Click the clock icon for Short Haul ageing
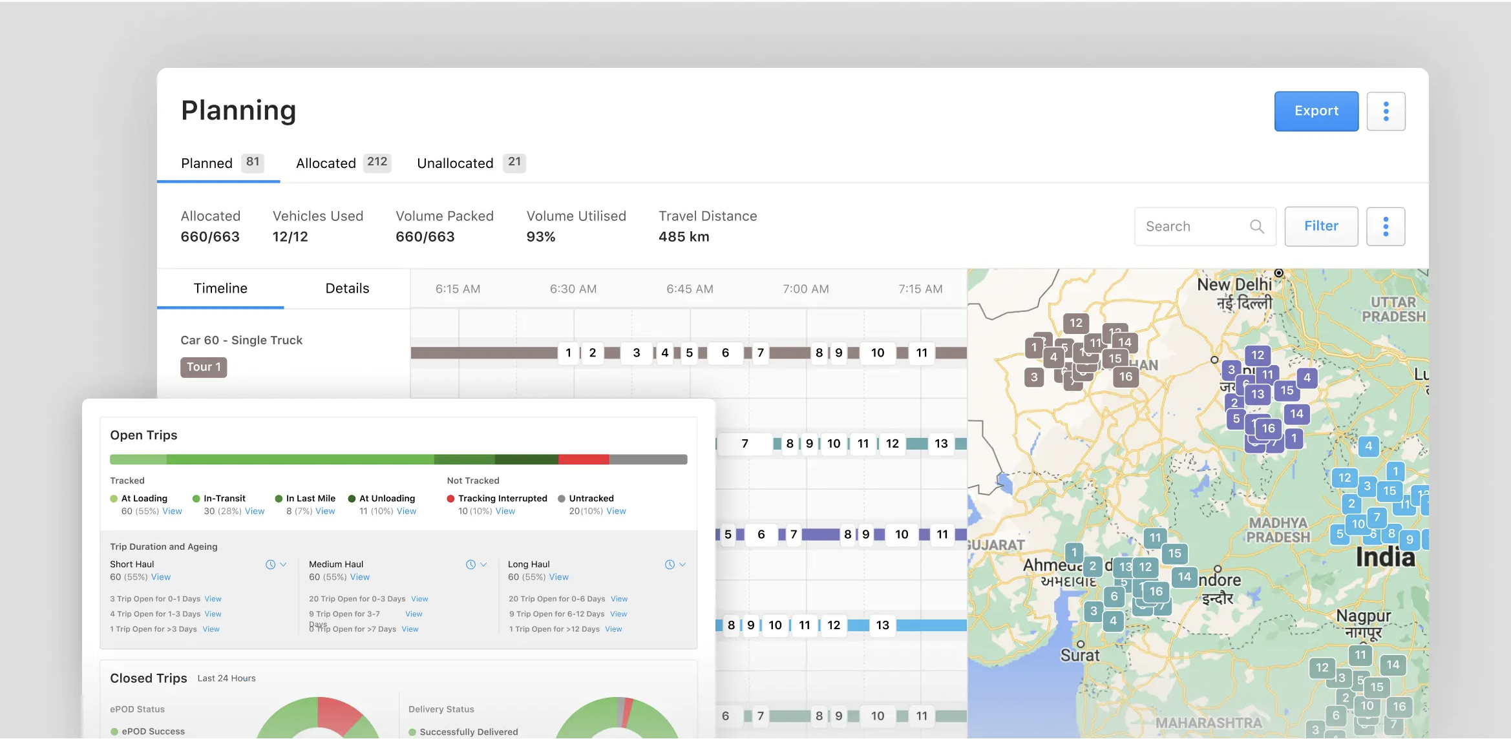 click(x=271, y=564)
